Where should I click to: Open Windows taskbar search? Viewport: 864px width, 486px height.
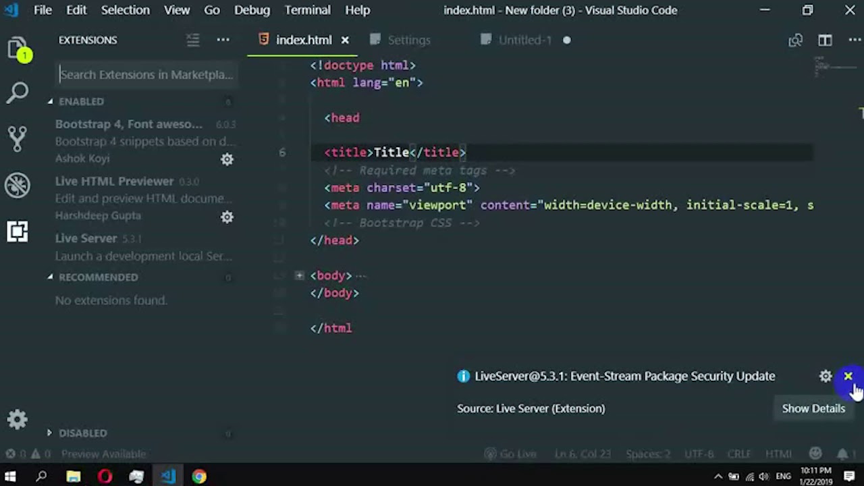click(41, 477)
